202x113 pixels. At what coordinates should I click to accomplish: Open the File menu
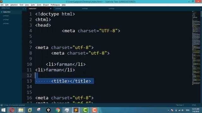[x=2, y=5]
